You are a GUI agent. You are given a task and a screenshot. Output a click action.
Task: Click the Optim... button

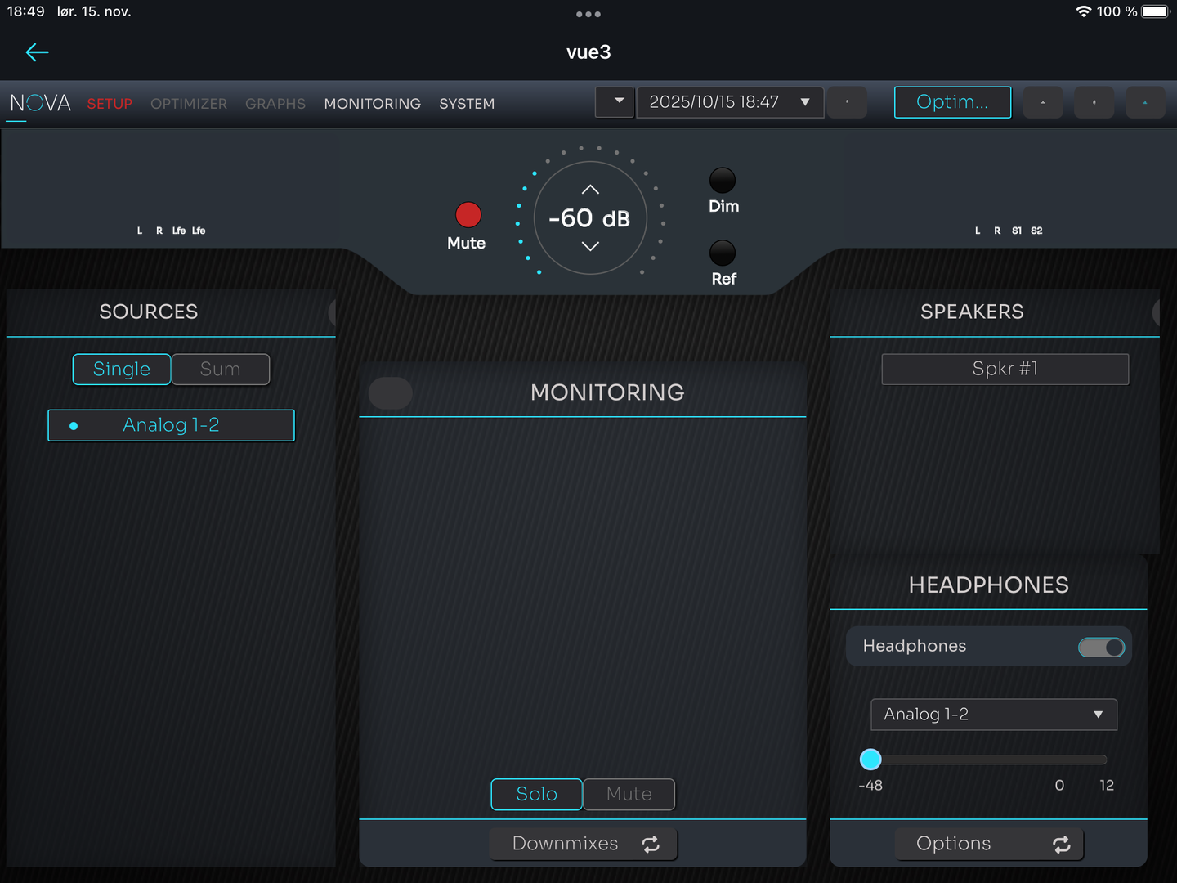[x=953, y=102]
